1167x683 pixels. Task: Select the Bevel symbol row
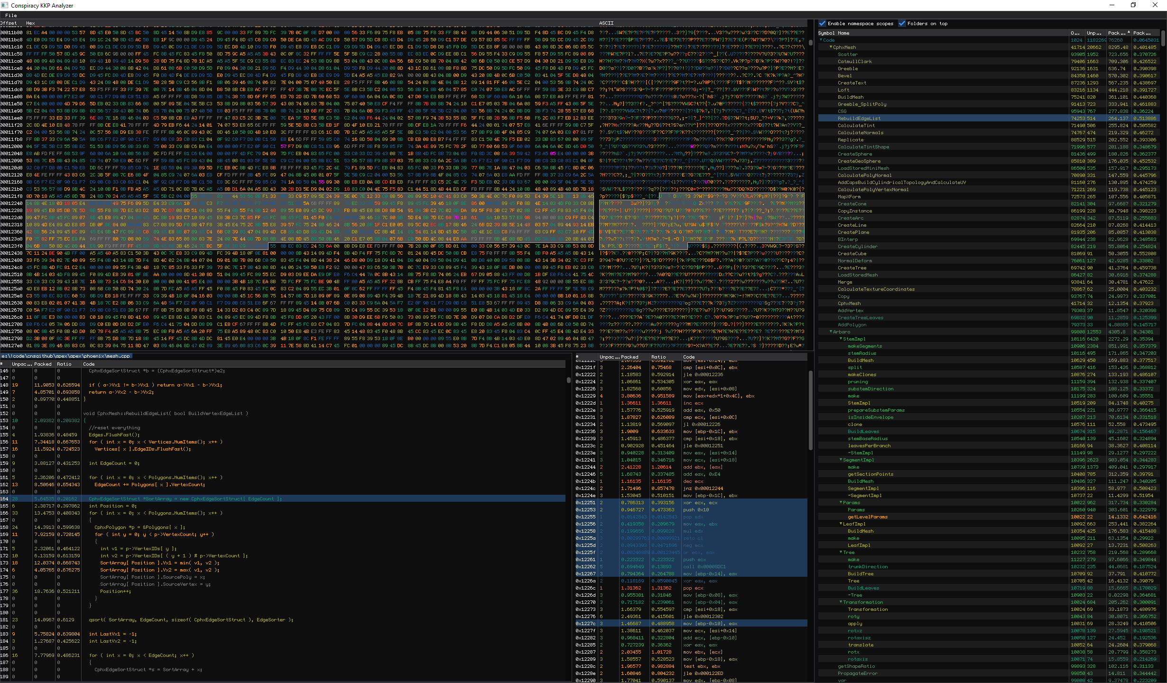[x=988, y=75]
